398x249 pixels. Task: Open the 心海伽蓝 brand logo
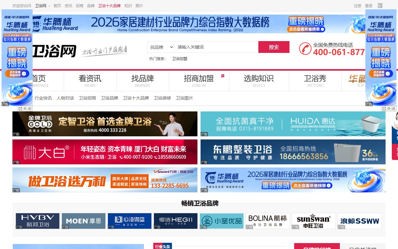130,221
